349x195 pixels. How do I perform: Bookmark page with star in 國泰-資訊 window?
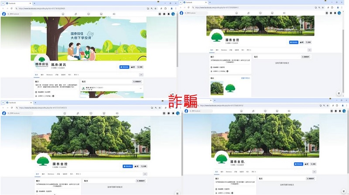coord(155,8)
